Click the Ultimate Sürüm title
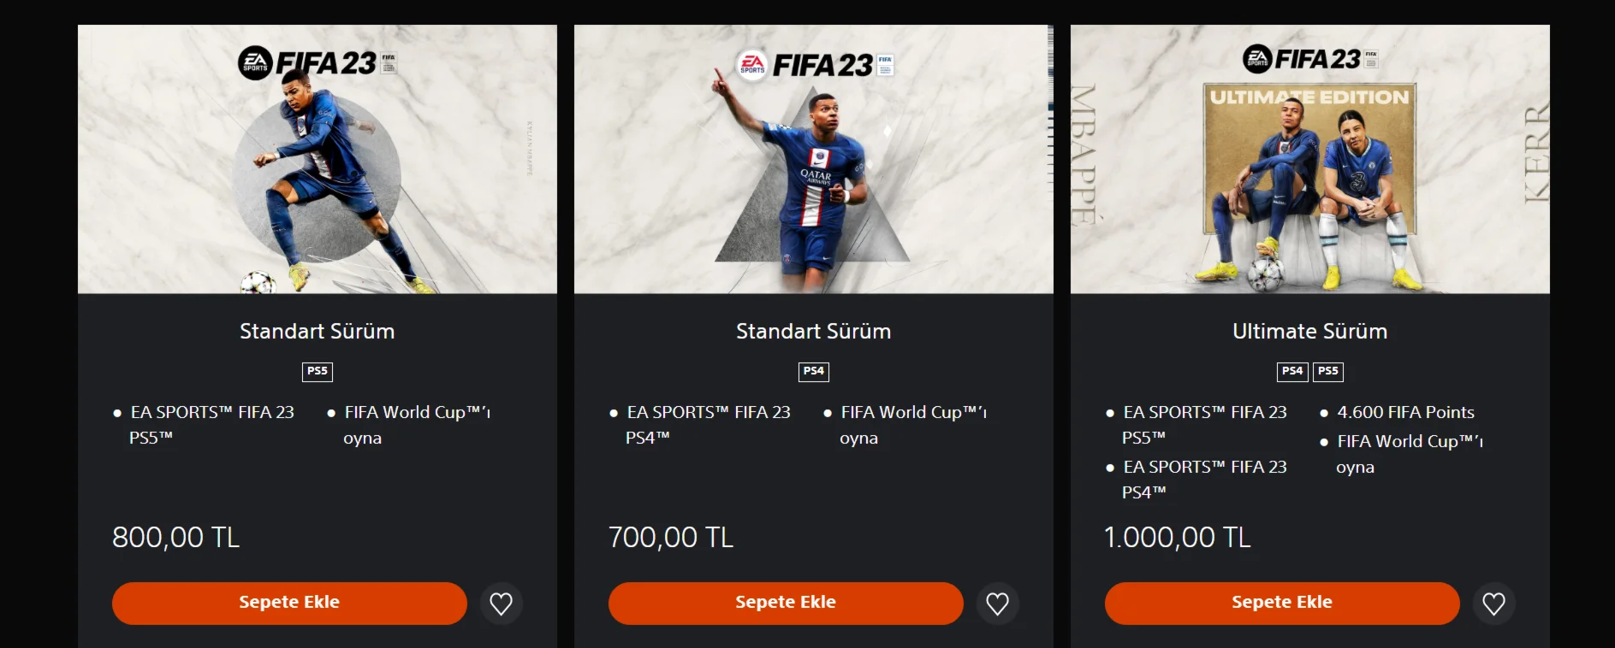Image resolution: width=1615 pixels, height=648 pixels. (1309, 331)
